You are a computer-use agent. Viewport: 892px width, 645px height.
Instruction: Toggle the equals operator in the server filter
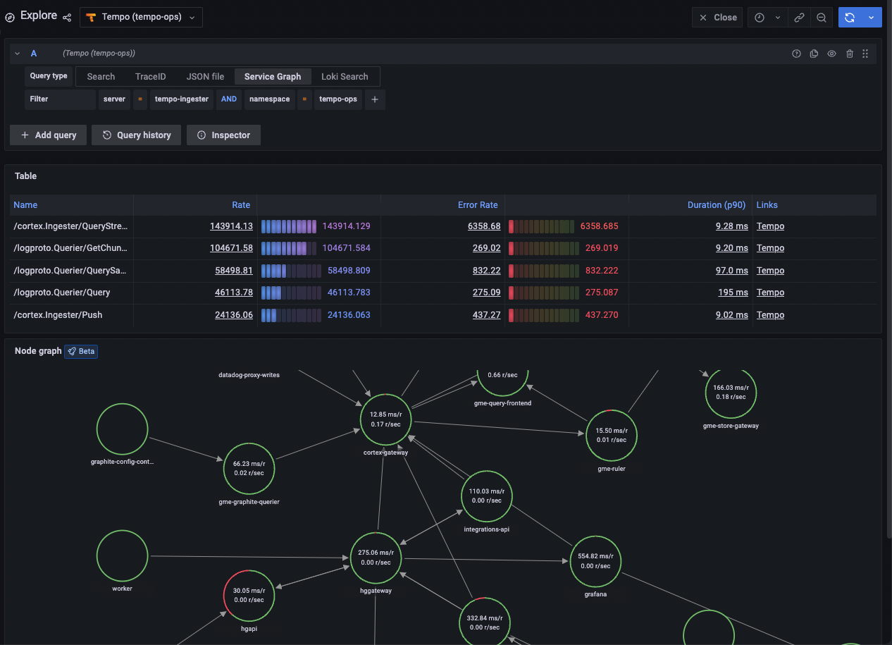point(140,99)
